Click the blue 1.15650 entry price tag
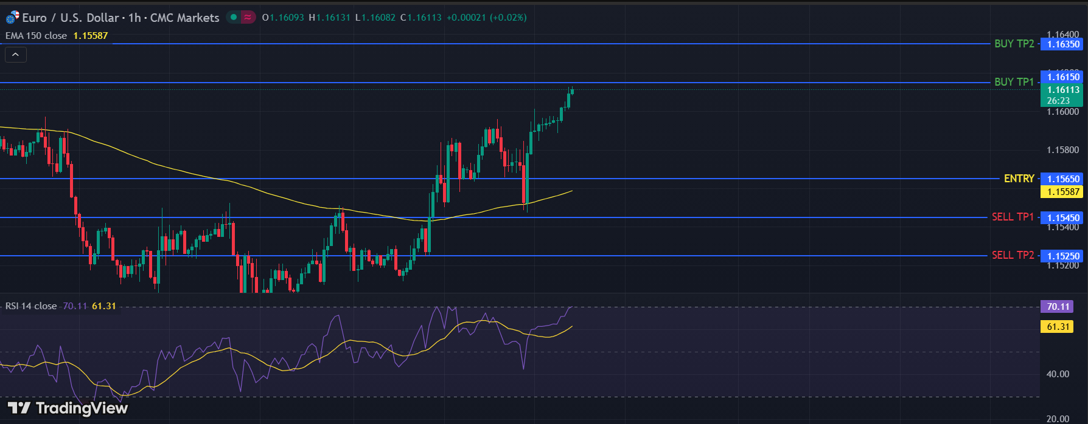 1062,179
